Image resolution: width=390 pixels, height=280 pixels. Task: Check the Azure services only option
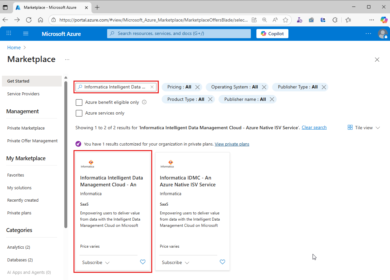[x=79, y=113]
